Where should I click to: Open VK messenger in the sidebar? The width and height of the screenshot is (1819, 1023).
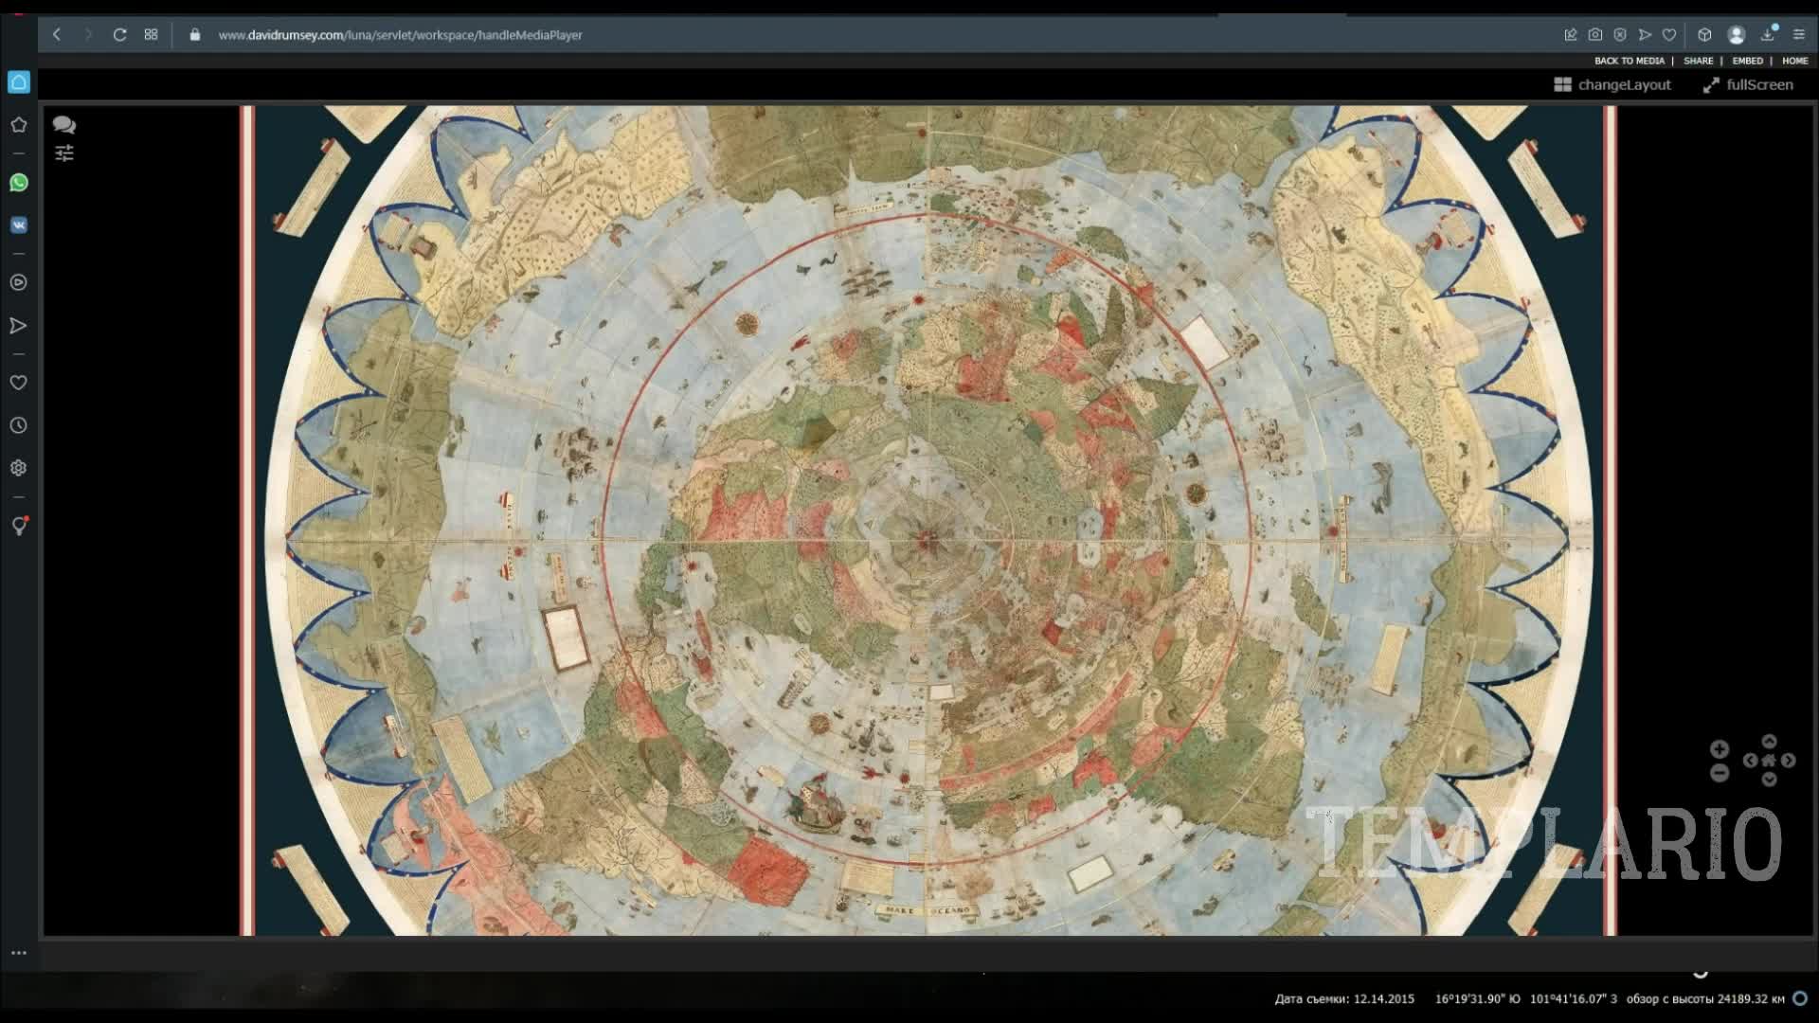(19, 225)
